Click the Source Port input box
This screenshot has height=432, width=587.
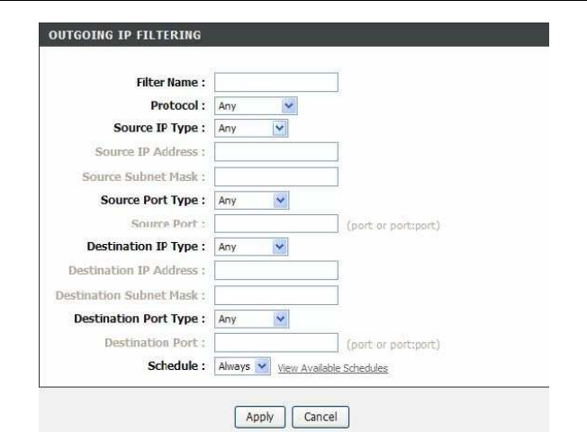pyautogui.click(x=276, y=222)
